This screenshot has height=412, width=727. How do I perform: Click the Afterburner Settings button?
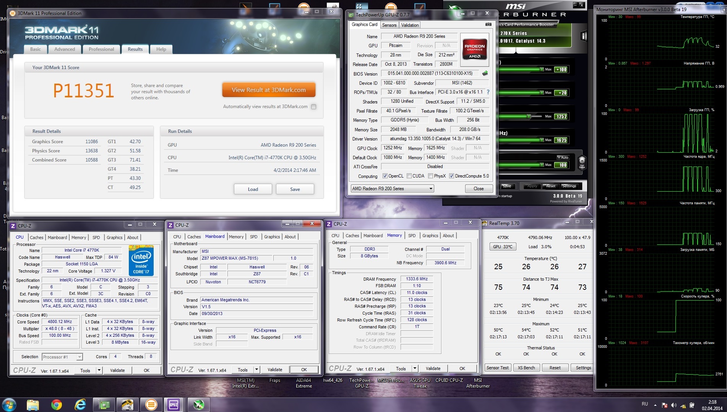pyautogui.click(x=569, y=186)
